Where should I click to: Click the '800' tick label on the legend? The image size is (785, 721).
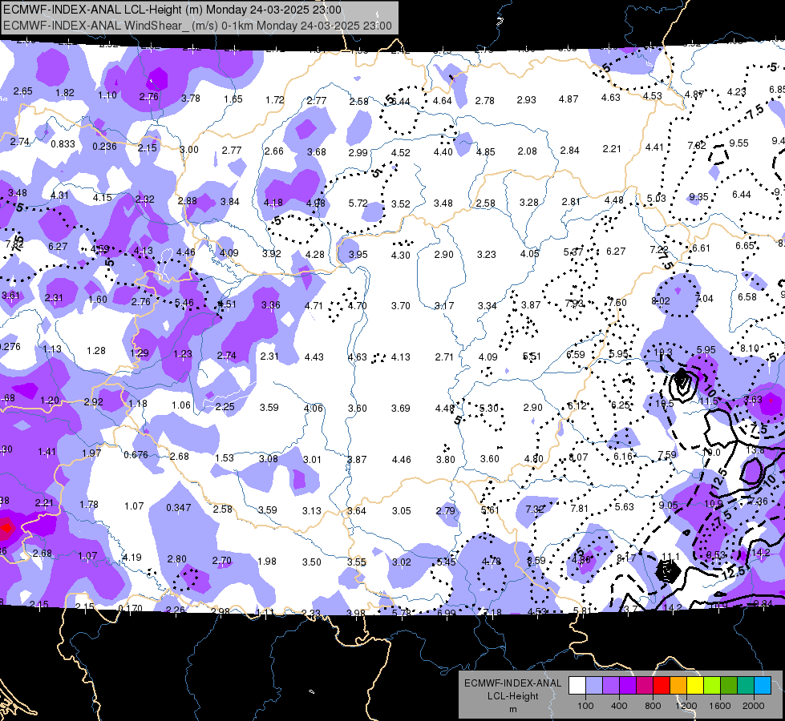click(x=653, y=706)
